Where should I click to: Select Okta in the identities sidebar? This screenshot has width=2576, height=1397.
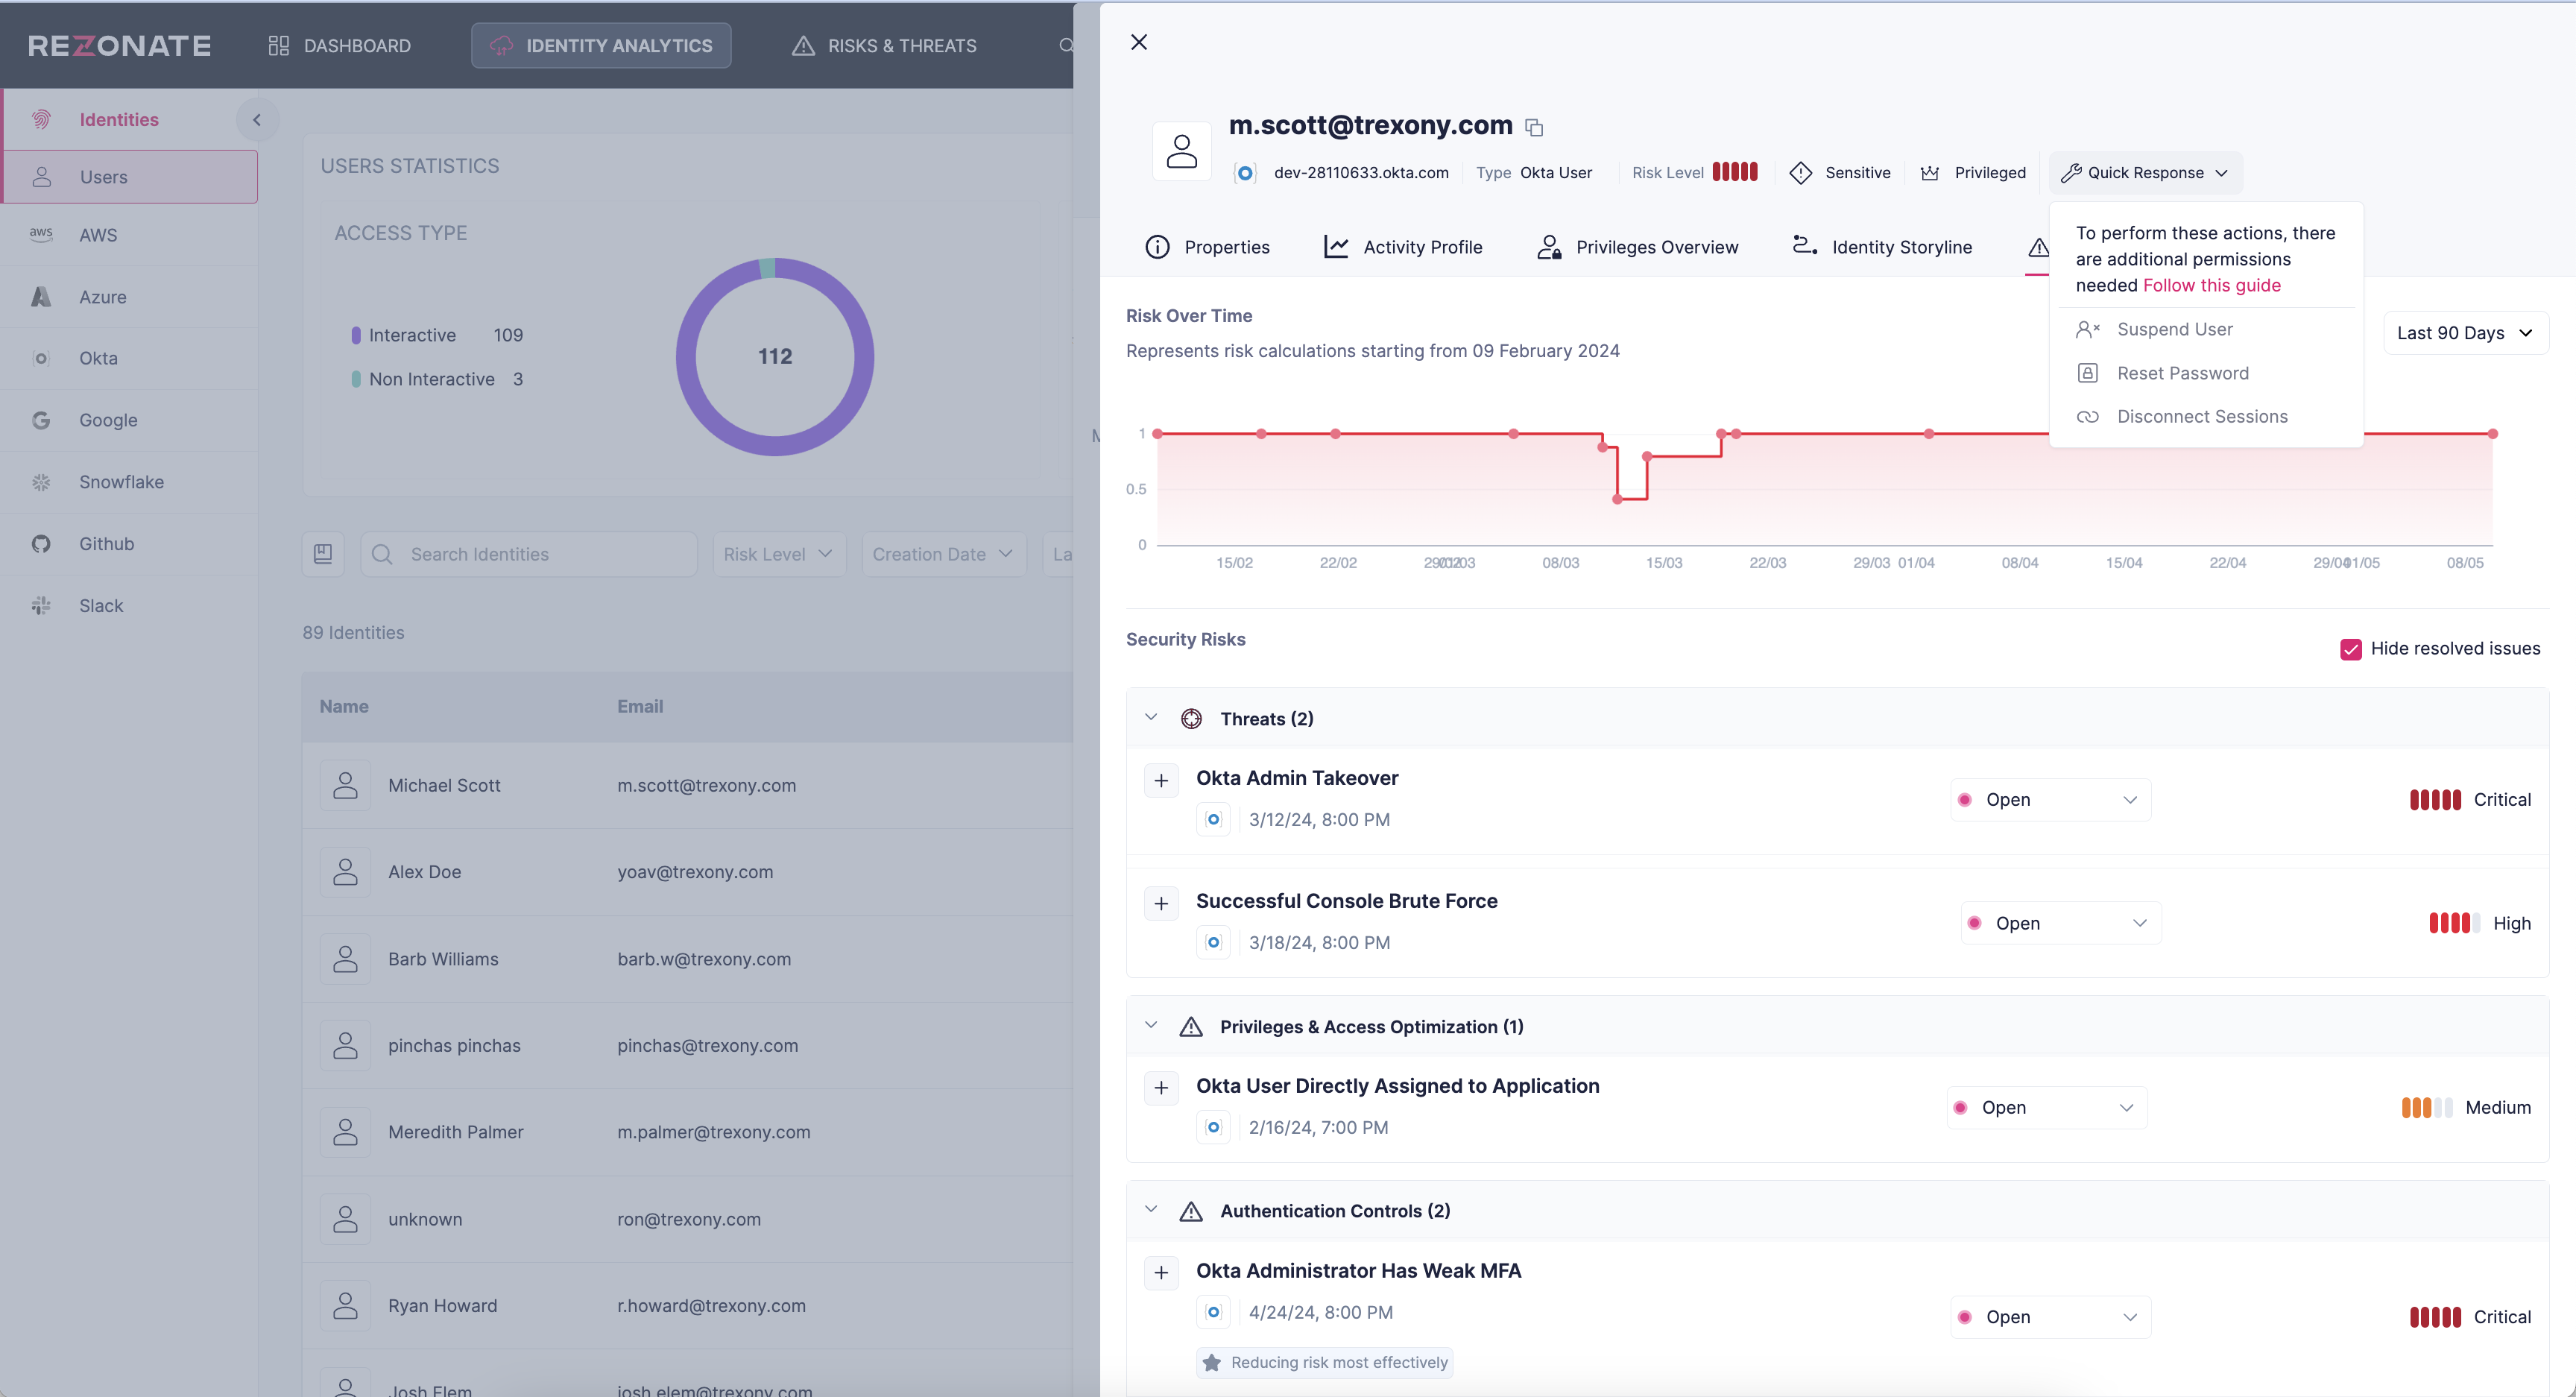tap(97, 358)
